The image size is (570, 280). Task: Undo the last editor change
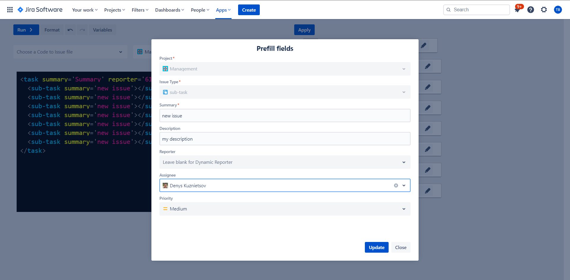pos(70,30)
